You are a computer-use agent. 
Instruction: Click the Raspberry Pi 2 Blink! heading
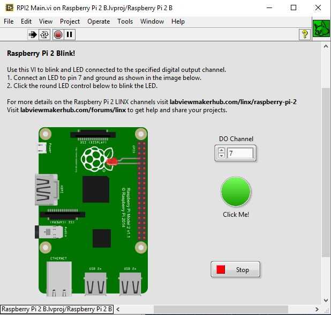(41, 53)
